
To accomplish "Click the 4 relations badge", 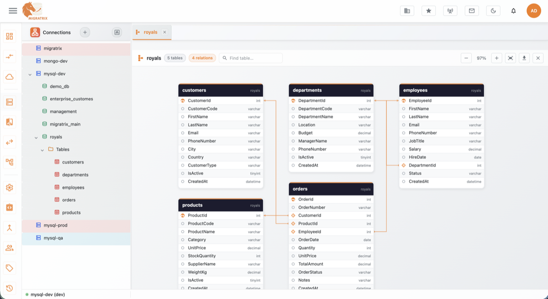I will (x=202, y=58).
